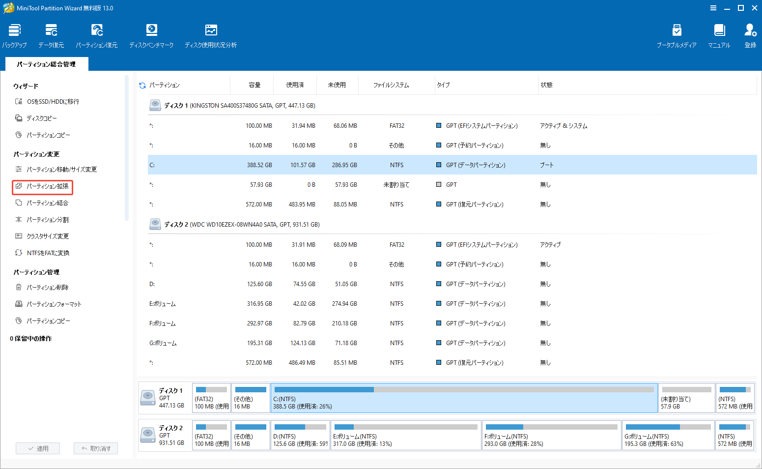Select the データ復元 (Data Recovery) icon
This screenshot has width=762, height=469.
point(51,34)
